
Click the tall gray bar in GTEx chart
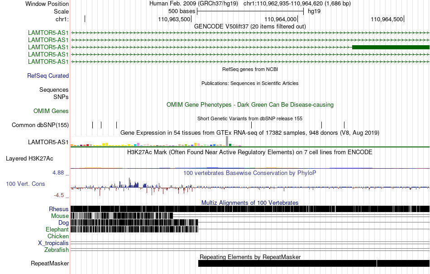point(227,141)
